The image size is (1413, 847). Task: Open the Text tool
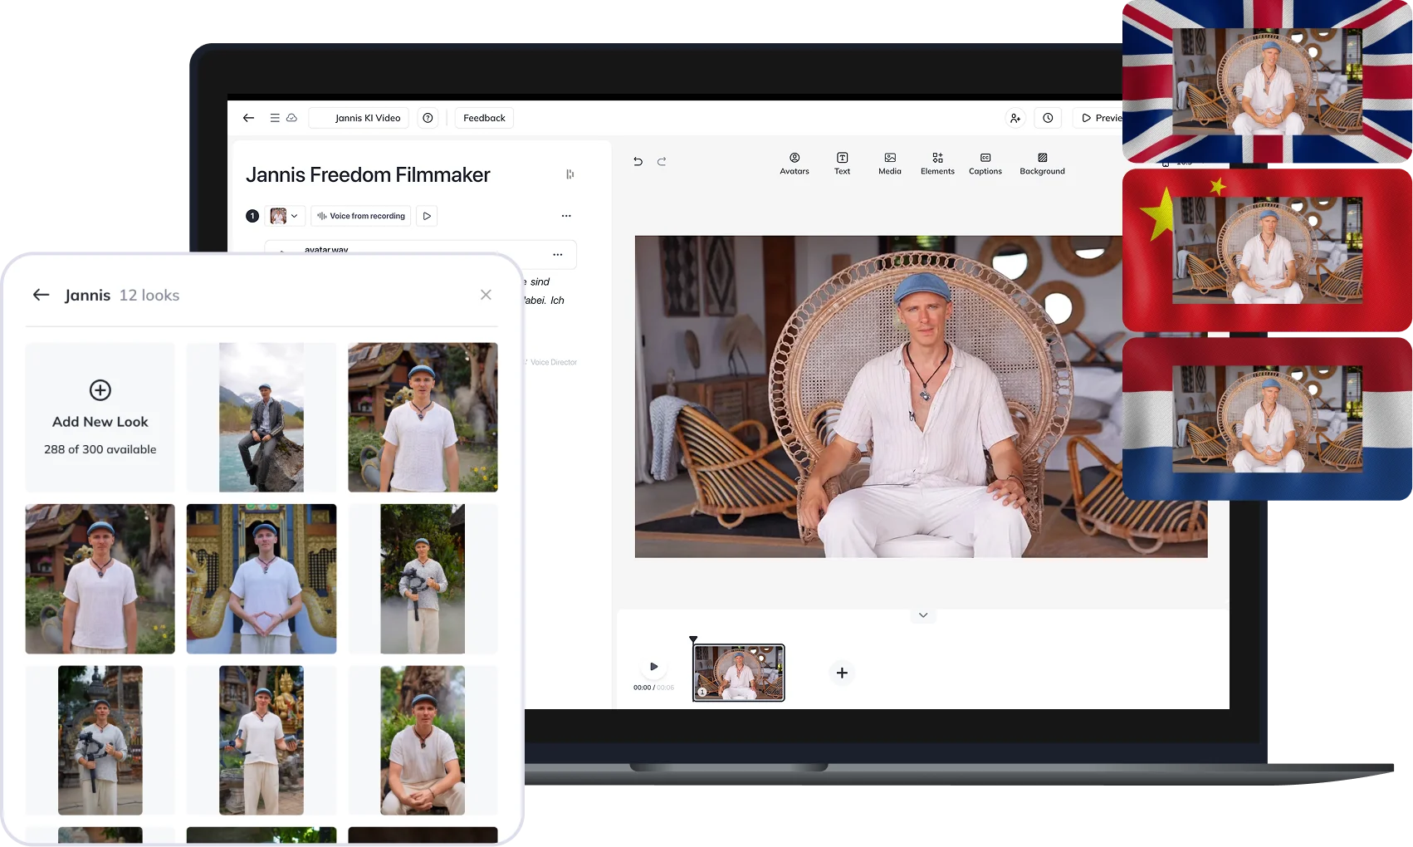click(x=842, y=164)
